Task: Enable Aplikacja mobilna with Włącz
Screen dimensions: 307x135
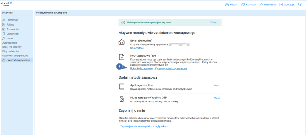Action: pos(216,85)
